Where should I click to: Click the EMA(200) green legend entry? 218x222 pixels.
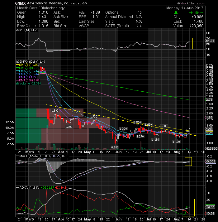click(28, 68)
